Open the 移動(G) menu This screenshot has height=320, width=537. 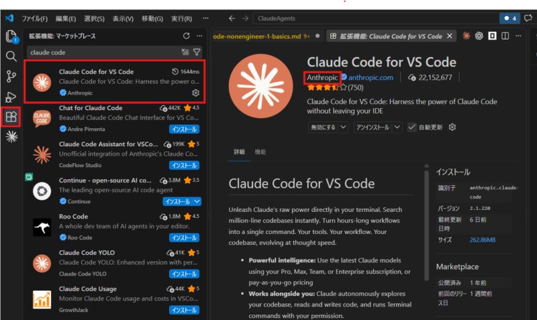click(x=152, y=19)
